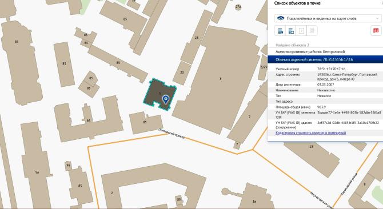Click the layers eye icon in the dropdown
The height and width of the screenshot is (209, 383).
[281, 18]
